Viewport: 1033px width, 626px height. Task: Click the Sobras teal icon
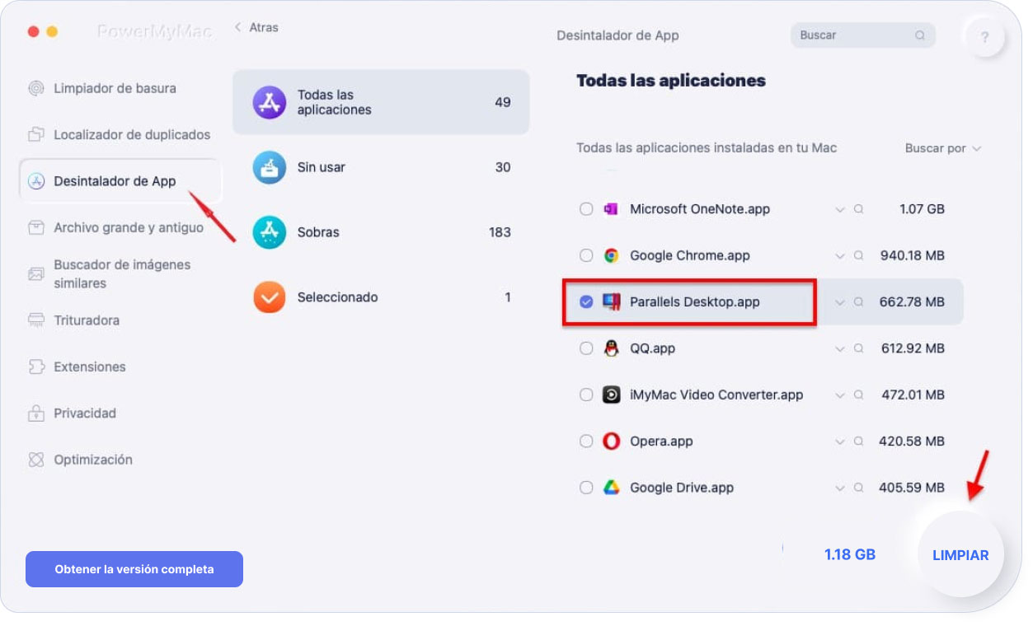click(269, 232)
